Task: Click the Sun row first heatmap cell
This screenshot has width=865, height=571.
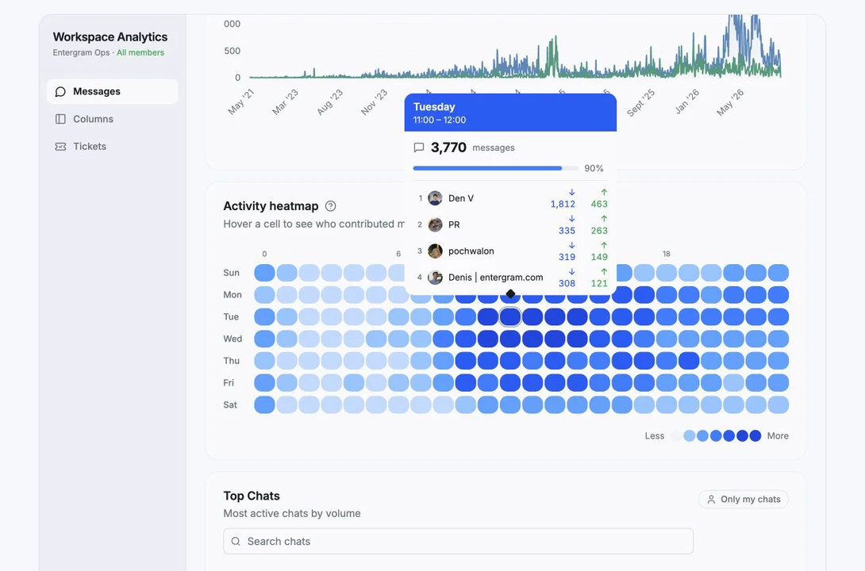Action: (264, 273)
